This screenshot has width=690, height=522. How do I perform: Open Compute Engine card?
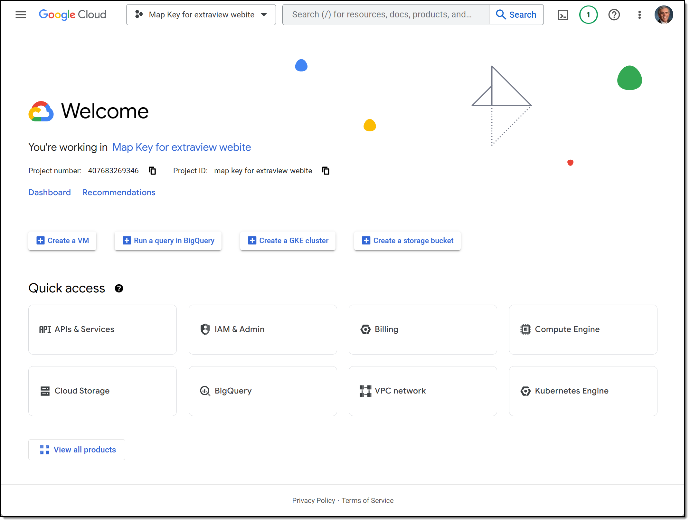pos(583,329)
